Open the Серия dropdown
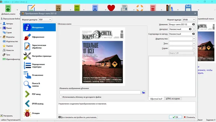The height and width of the screenshot is (122, 216). (194, 48)
